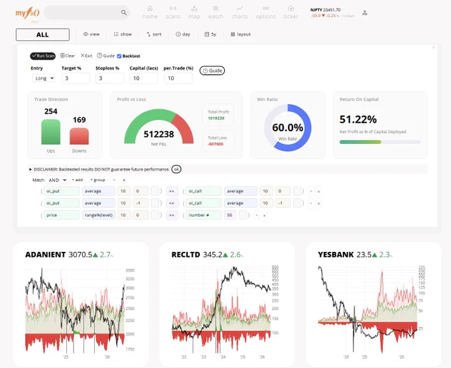Open the Guide link beside Exit

click(x=105, y=56)
